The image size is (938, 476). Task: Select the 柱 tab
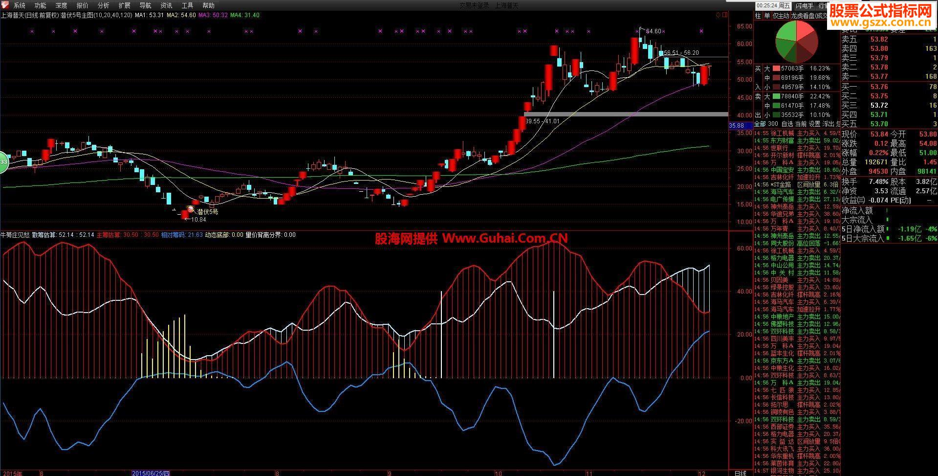(x=758, y=16)
